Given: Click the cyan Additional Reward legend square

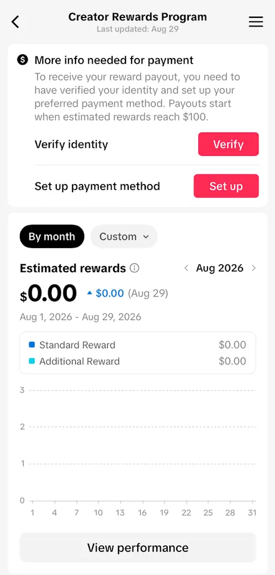Looking at the screenshot, I should pyautogui.click(x=31, y=361).
